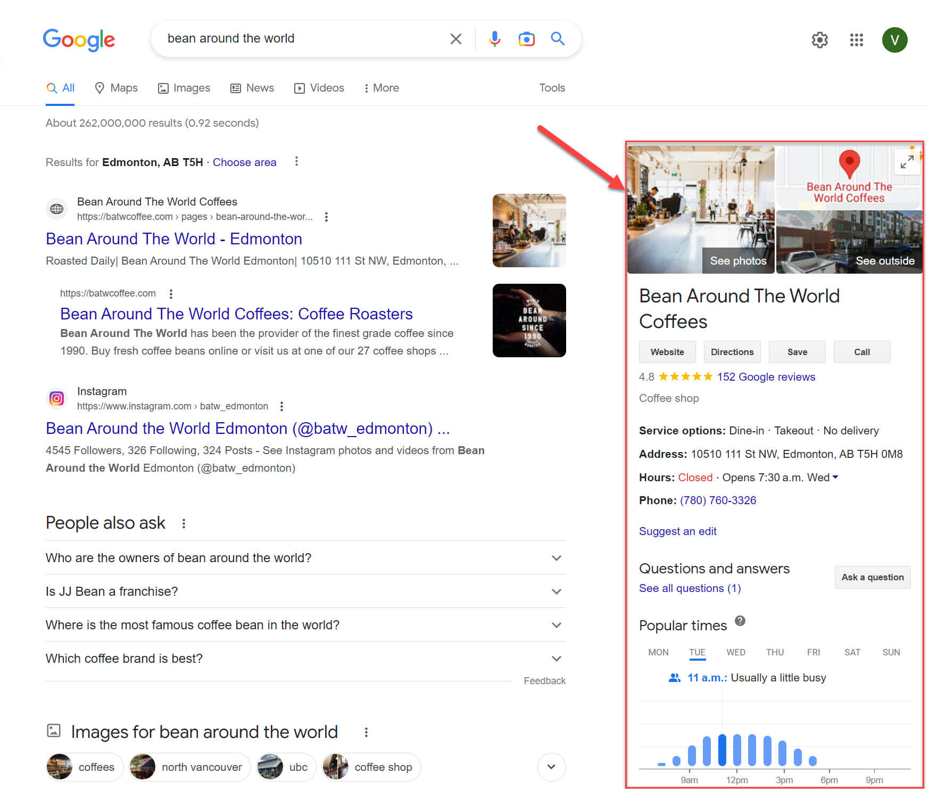The height and width of the screenshot is (789, 929).
Task: Select the All results tab
Action: [x=60, y=88]
